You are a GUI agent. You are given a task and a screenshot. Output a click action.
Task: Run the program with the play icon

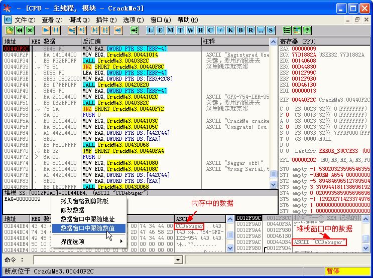tap(46, 31)
